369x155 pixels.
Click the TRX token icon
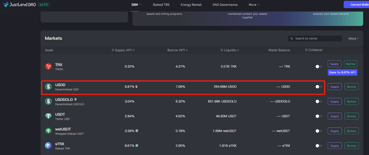pos(48,66)
